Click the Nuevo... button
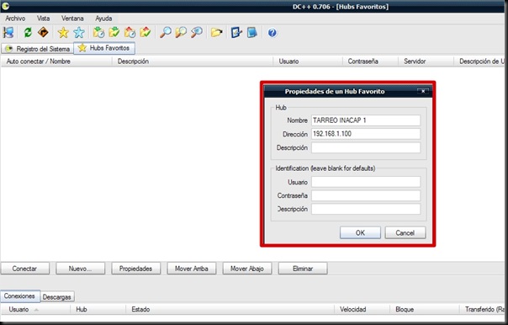Viewport: 508px width, 325px height. tap(80, 269)
